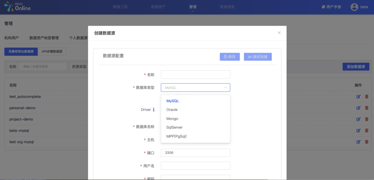Edit the beta-mysql data source
The width and height of the screenshot is (374, 180).
358,131
